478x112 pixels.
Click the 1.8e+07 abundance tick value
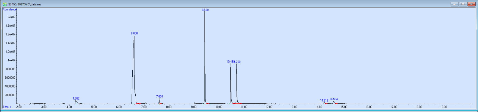pyautogui.click(x=10, y=26)
